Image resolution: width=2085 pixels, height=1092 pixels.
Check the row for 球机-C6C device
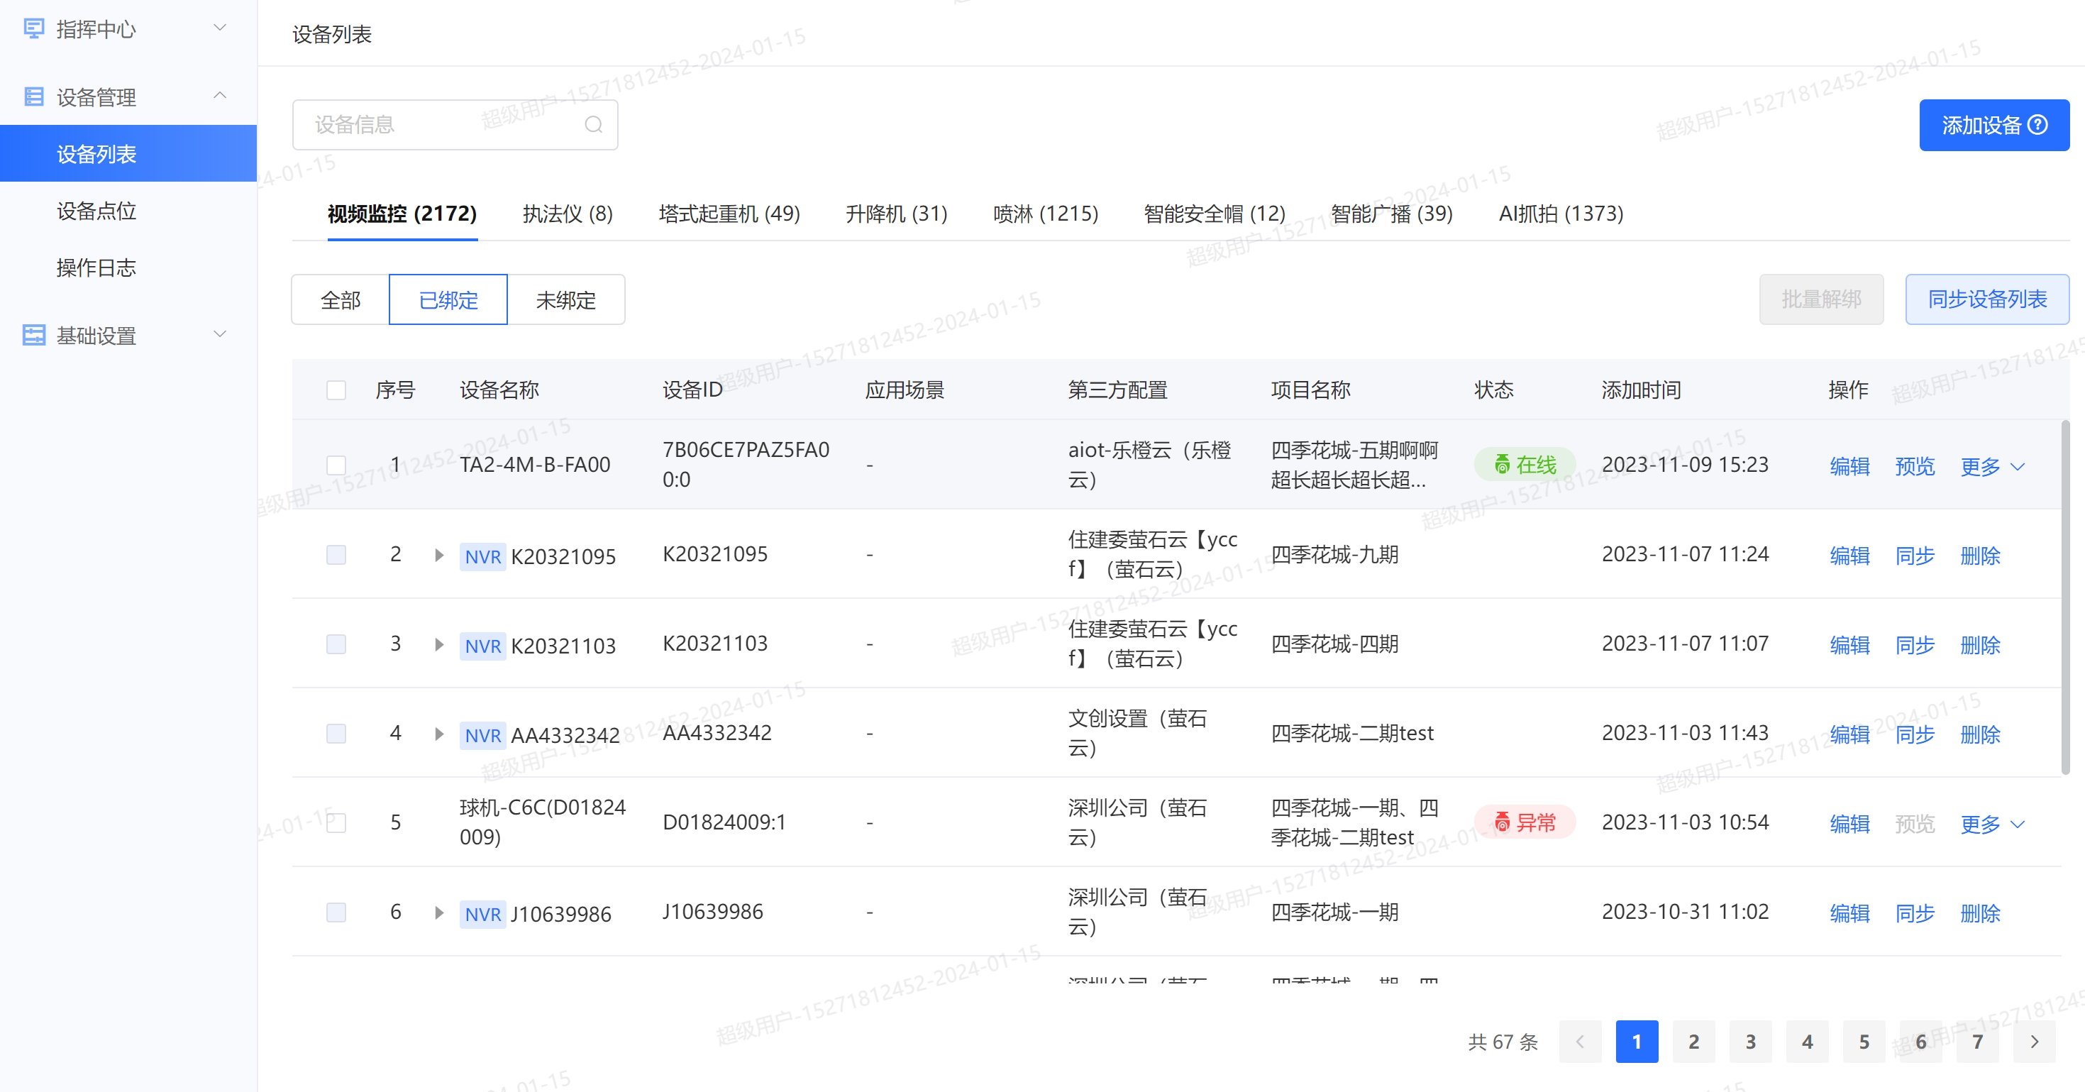(336, 822)
